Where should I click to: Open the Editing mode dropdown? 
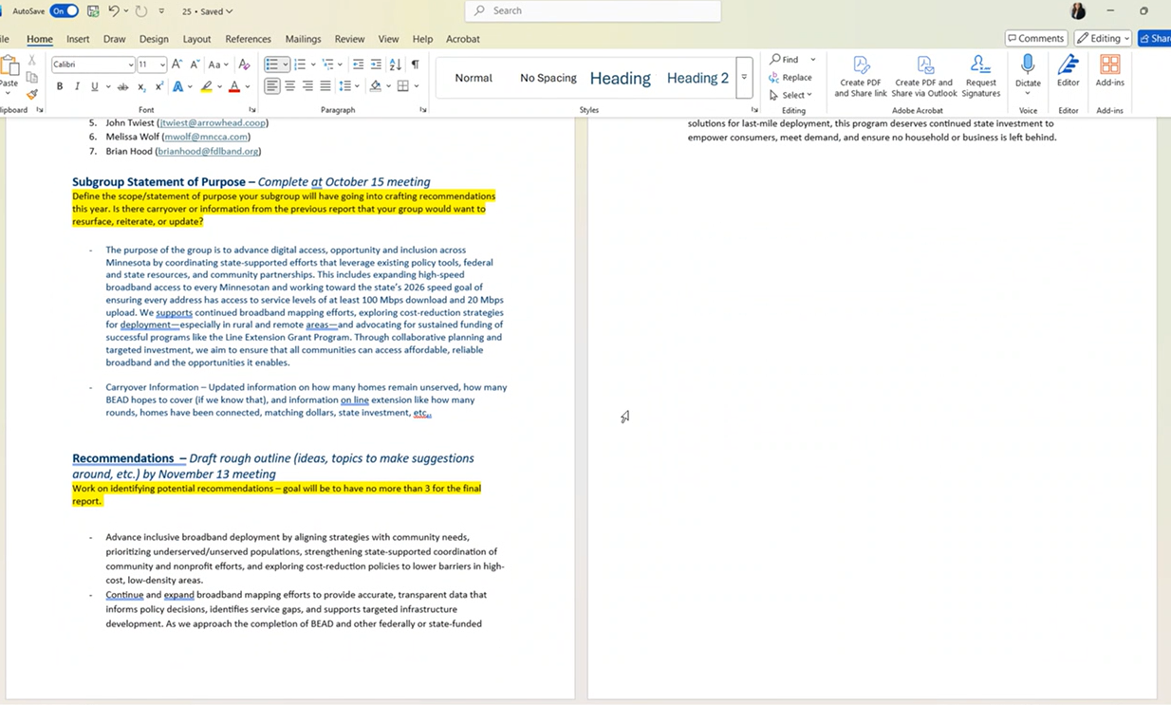tap(1104, 39)
